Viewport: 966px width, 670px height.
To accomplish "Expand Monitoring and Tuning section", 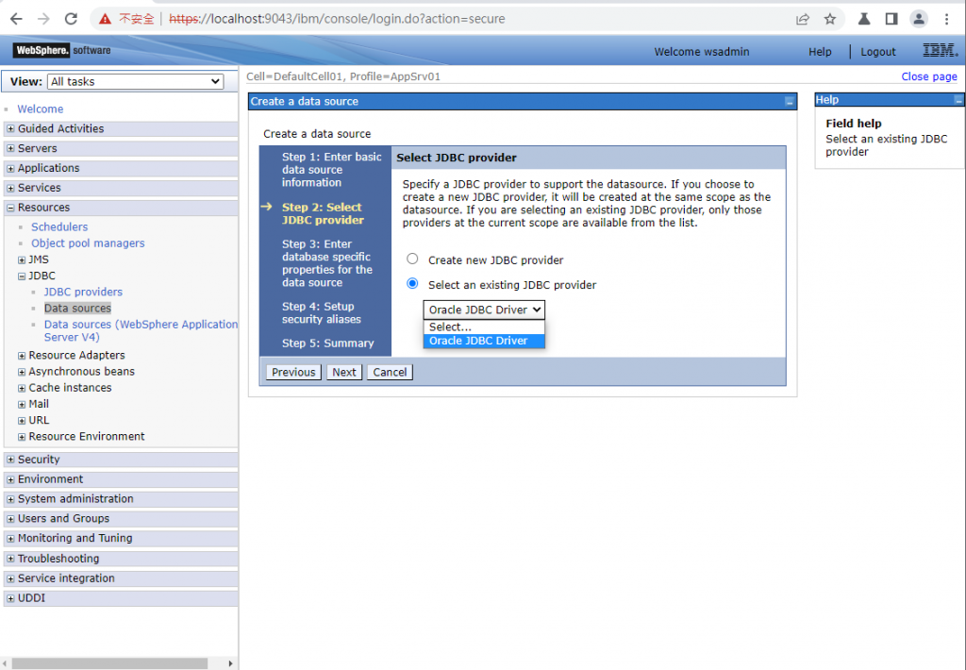I will click(10, 539).
